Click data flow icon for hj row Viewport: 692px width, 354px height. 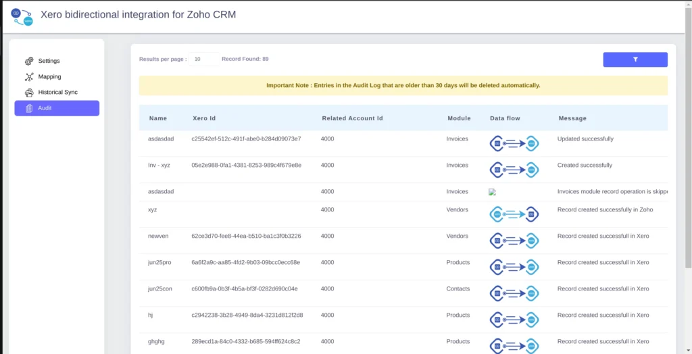click(x=514, y=320)
